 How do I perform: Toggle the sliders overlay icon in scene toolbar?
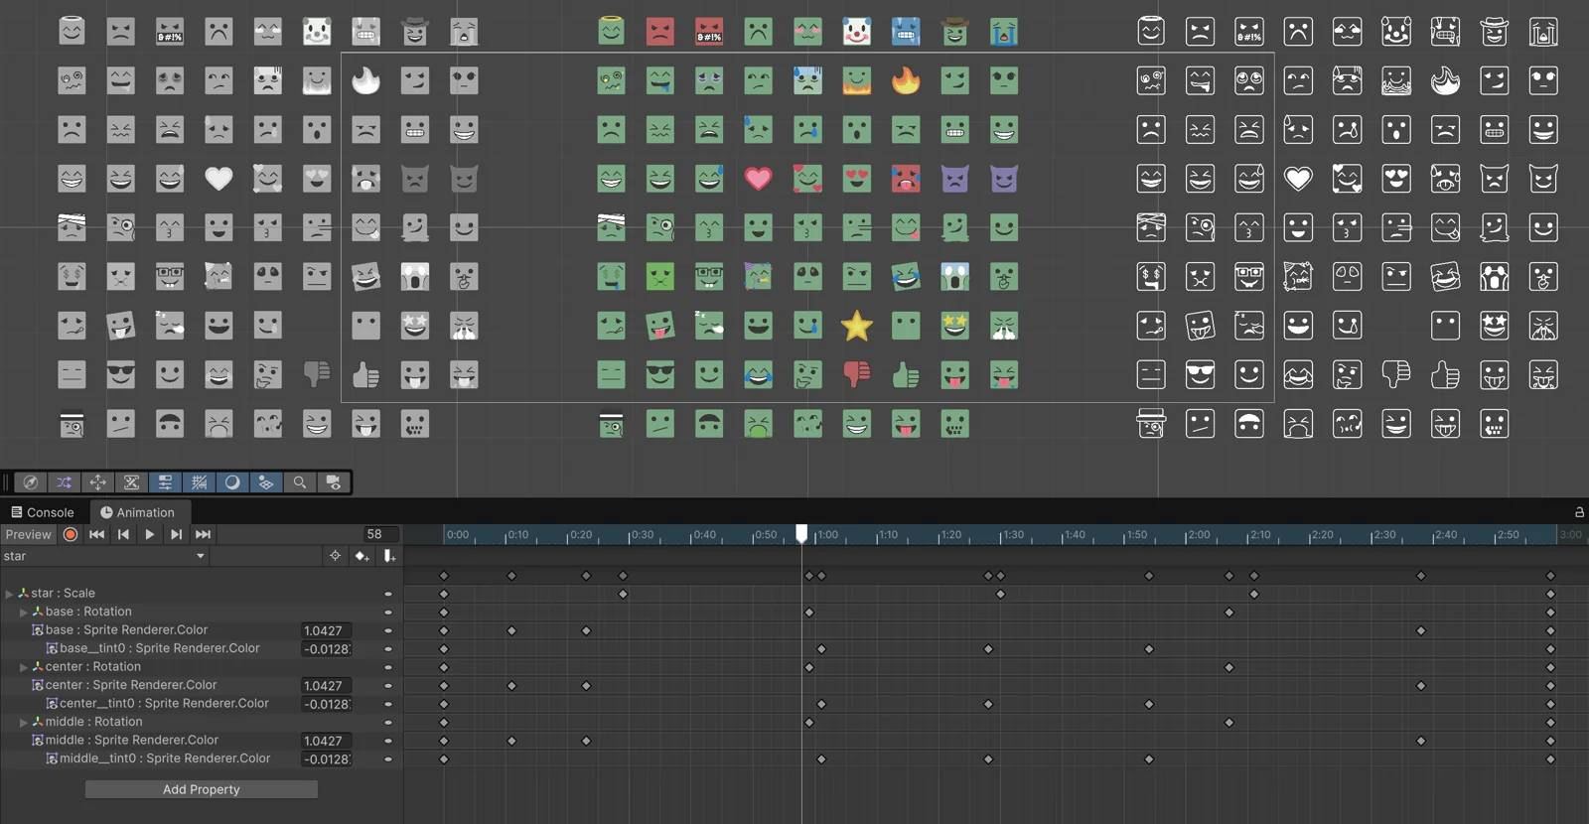(165, 482)
